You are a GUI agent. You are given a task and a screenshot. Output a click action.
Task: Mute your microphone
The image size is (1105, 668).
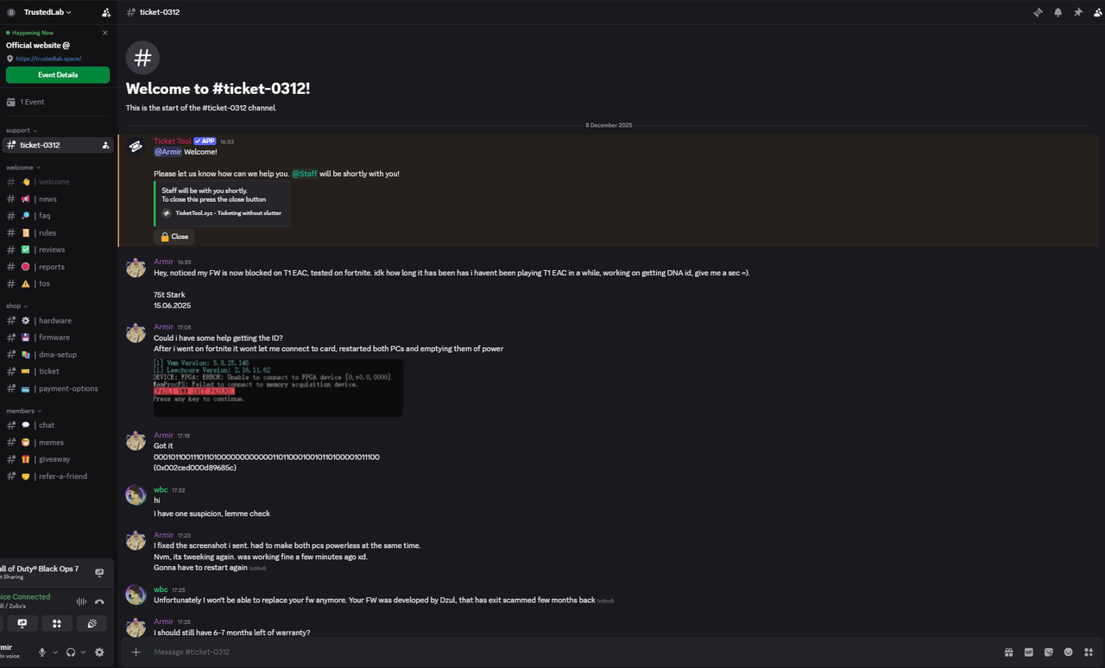coord(41,652)
